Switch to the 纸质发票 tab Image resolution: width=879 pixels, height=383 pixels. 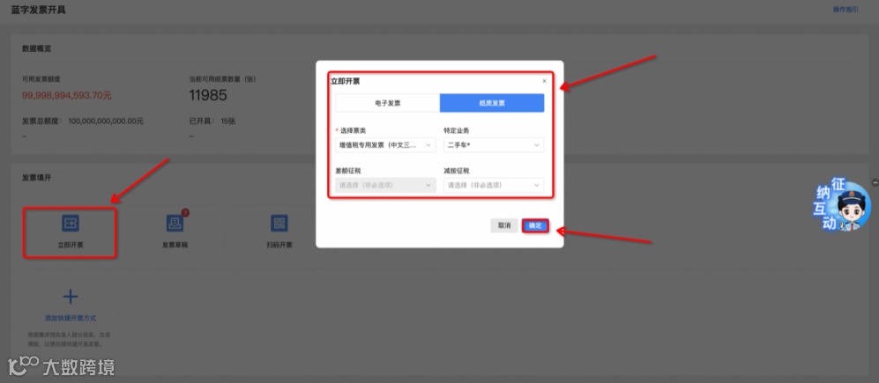pos(492,103)
